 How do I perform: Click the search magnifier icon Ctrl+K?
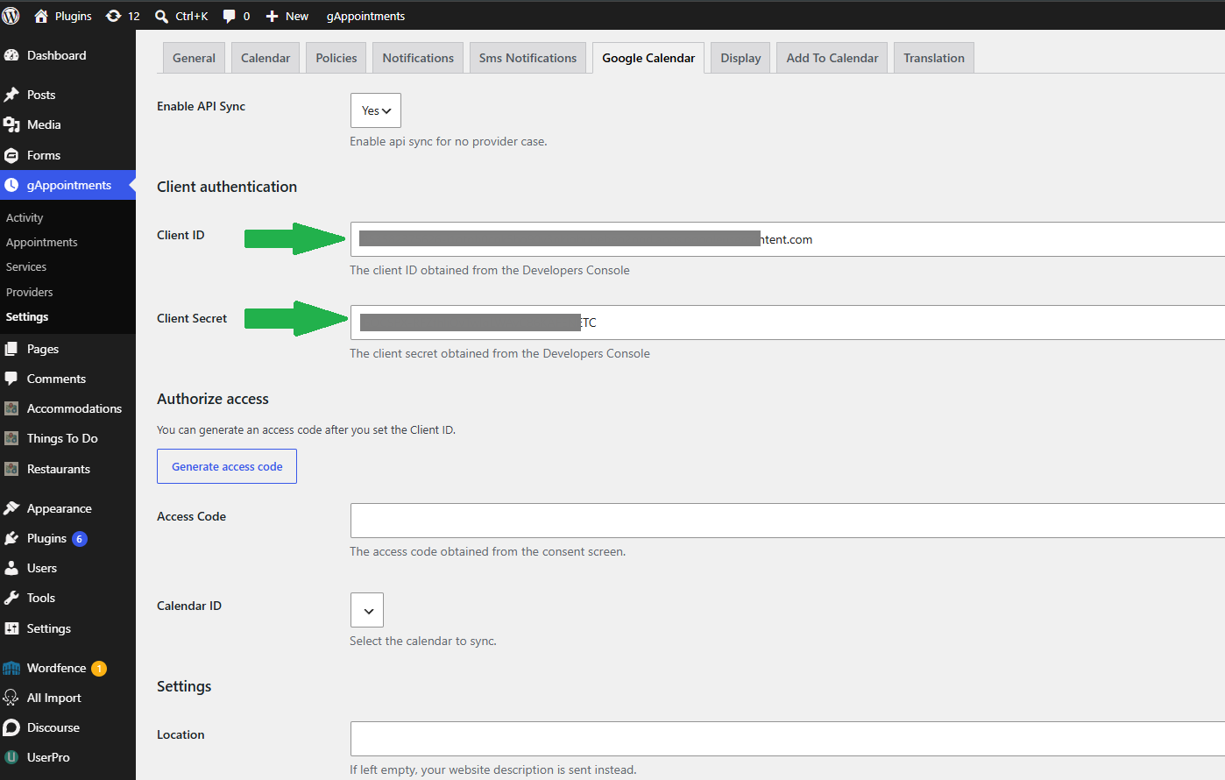(x=161, y=16)
